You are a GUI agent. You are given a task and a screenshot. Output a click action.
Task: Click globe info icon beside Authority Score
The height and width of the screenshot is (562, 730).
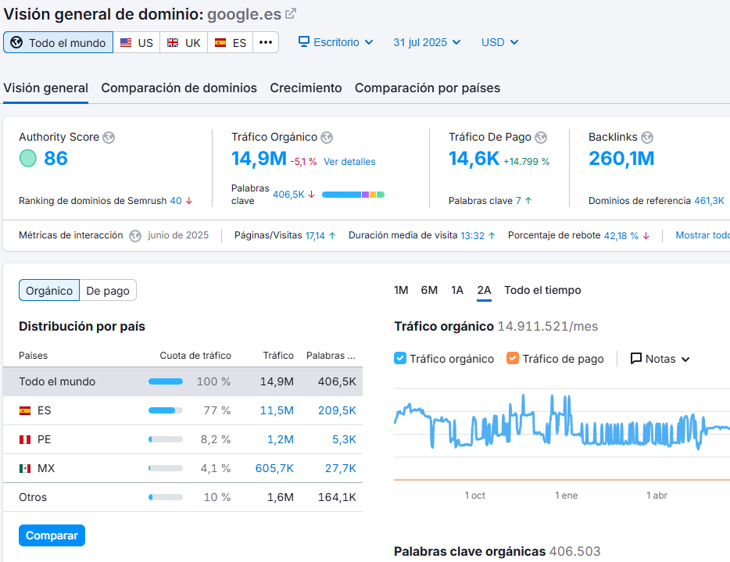(109, 138)
